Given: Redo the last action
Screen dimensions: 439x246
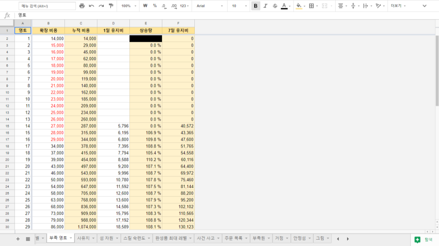Looking at the screenshot, I should (101, 6).
